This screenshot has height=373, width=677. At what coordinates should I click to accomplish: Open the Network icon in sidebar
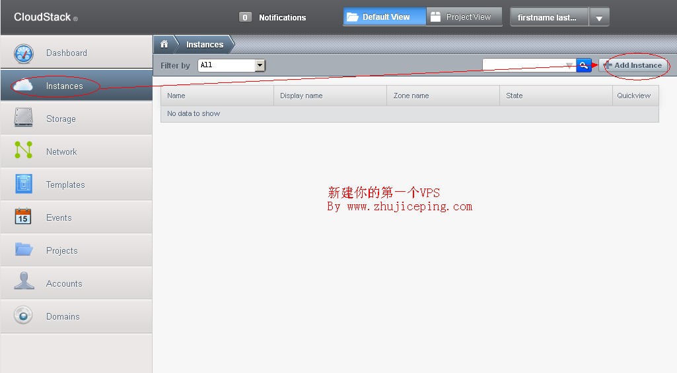24,151
